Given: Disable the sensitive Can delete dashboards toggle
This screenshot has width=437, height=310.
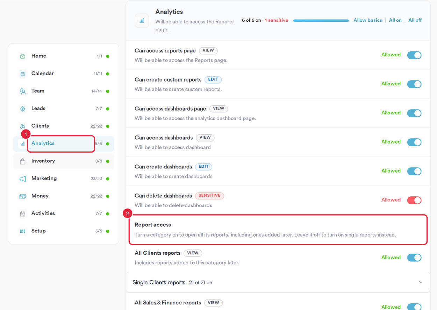Looking at the screenshot, I should click(414, 200).
